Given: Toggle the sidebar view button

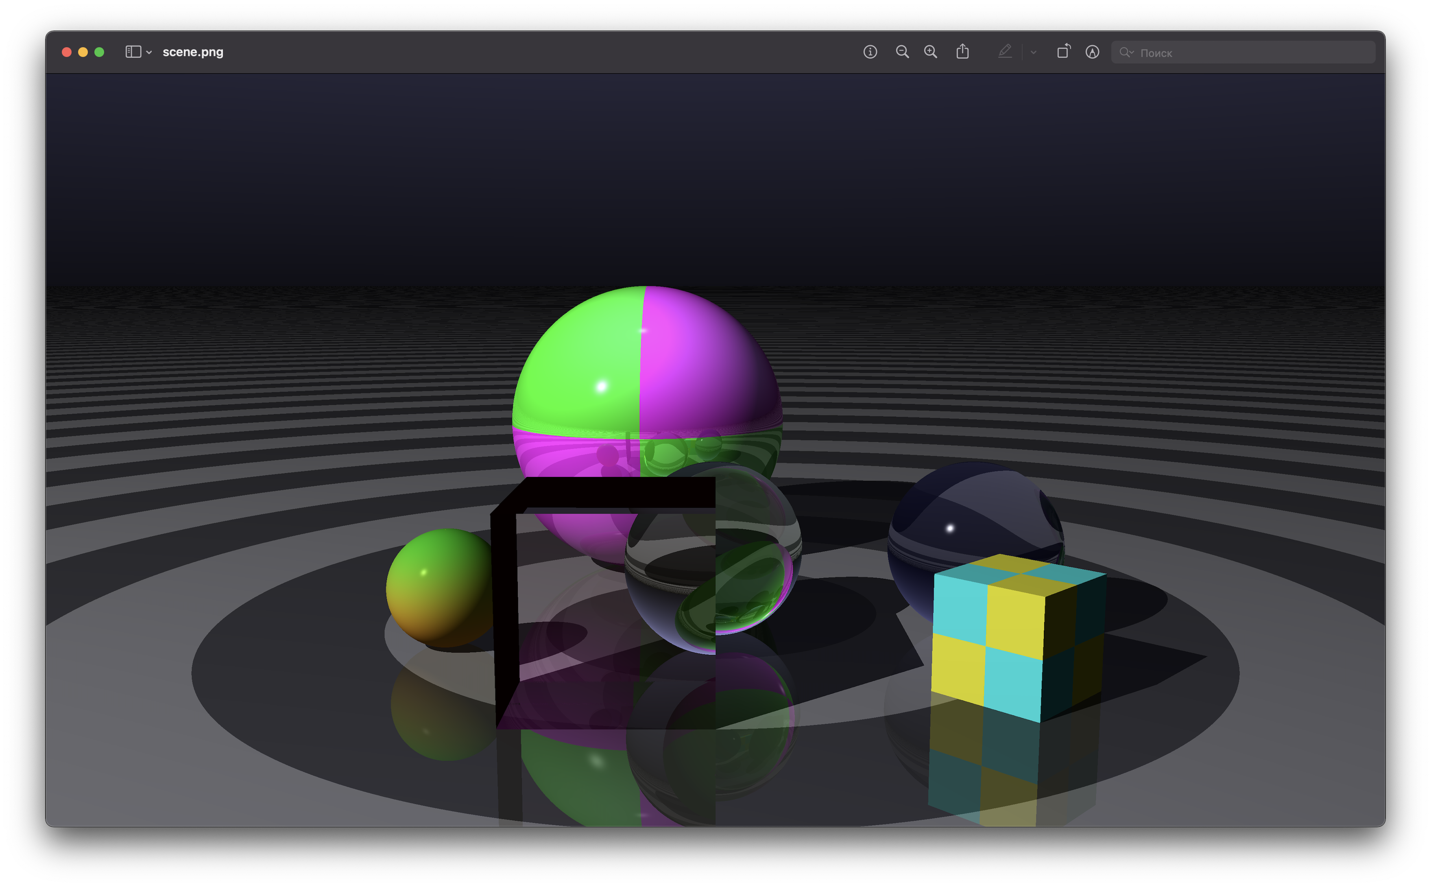Looking at the screenshot, I should [x=133, y=52].
